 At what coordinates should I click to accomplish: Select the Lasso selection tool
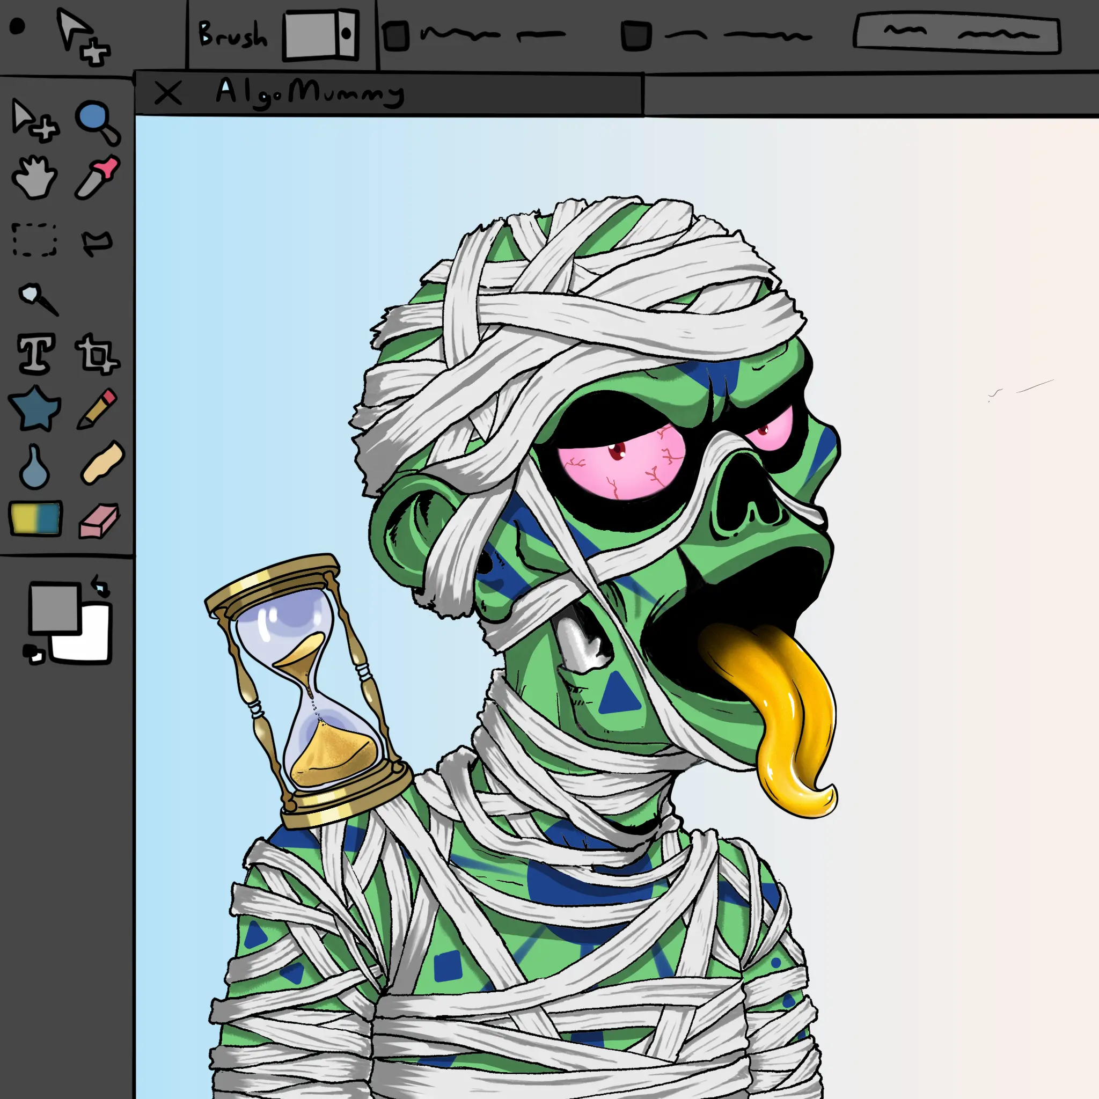97,243
